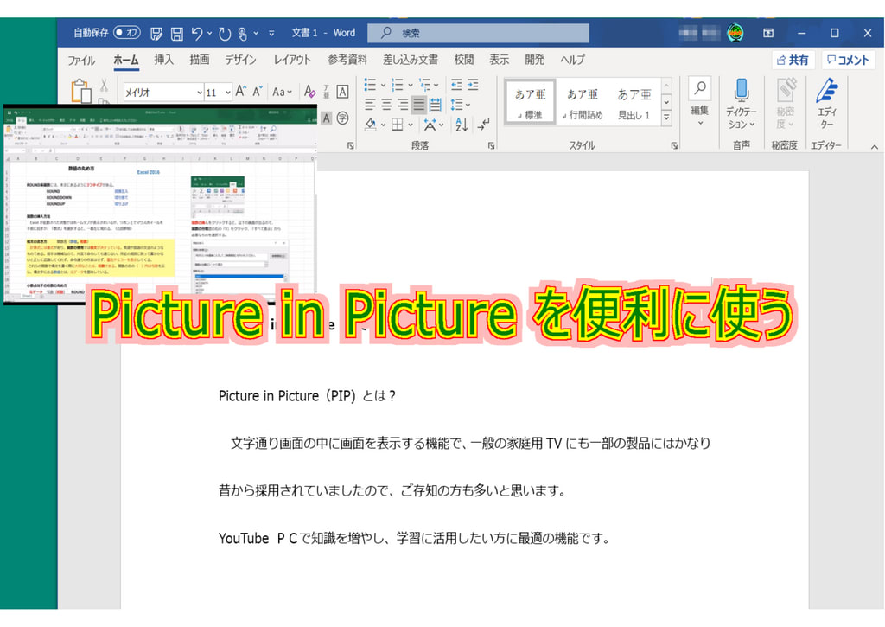
Task: Switch to the デザイン (Design) tab
Action: [240, 60]
